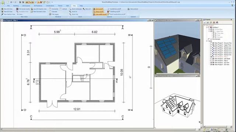Select the Section B-B view row

(x=221, y=49)
